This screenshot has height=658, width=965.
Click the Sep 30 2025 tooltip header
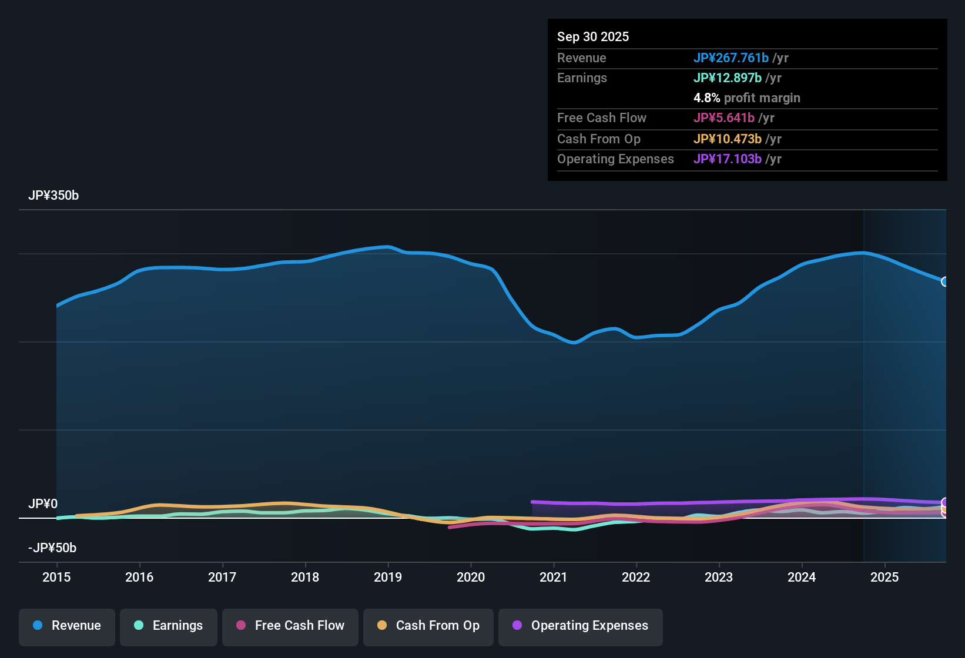[x=593, y=36]
